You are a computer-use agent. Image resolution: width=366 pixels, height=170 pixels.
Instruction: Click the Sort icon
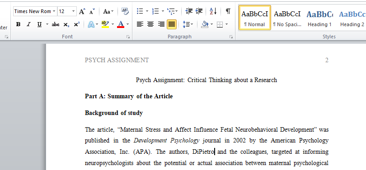pyautogui.click(x=213, y=11)
